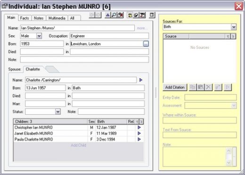Click the blank new spouse tab

[x=52, y=69]
